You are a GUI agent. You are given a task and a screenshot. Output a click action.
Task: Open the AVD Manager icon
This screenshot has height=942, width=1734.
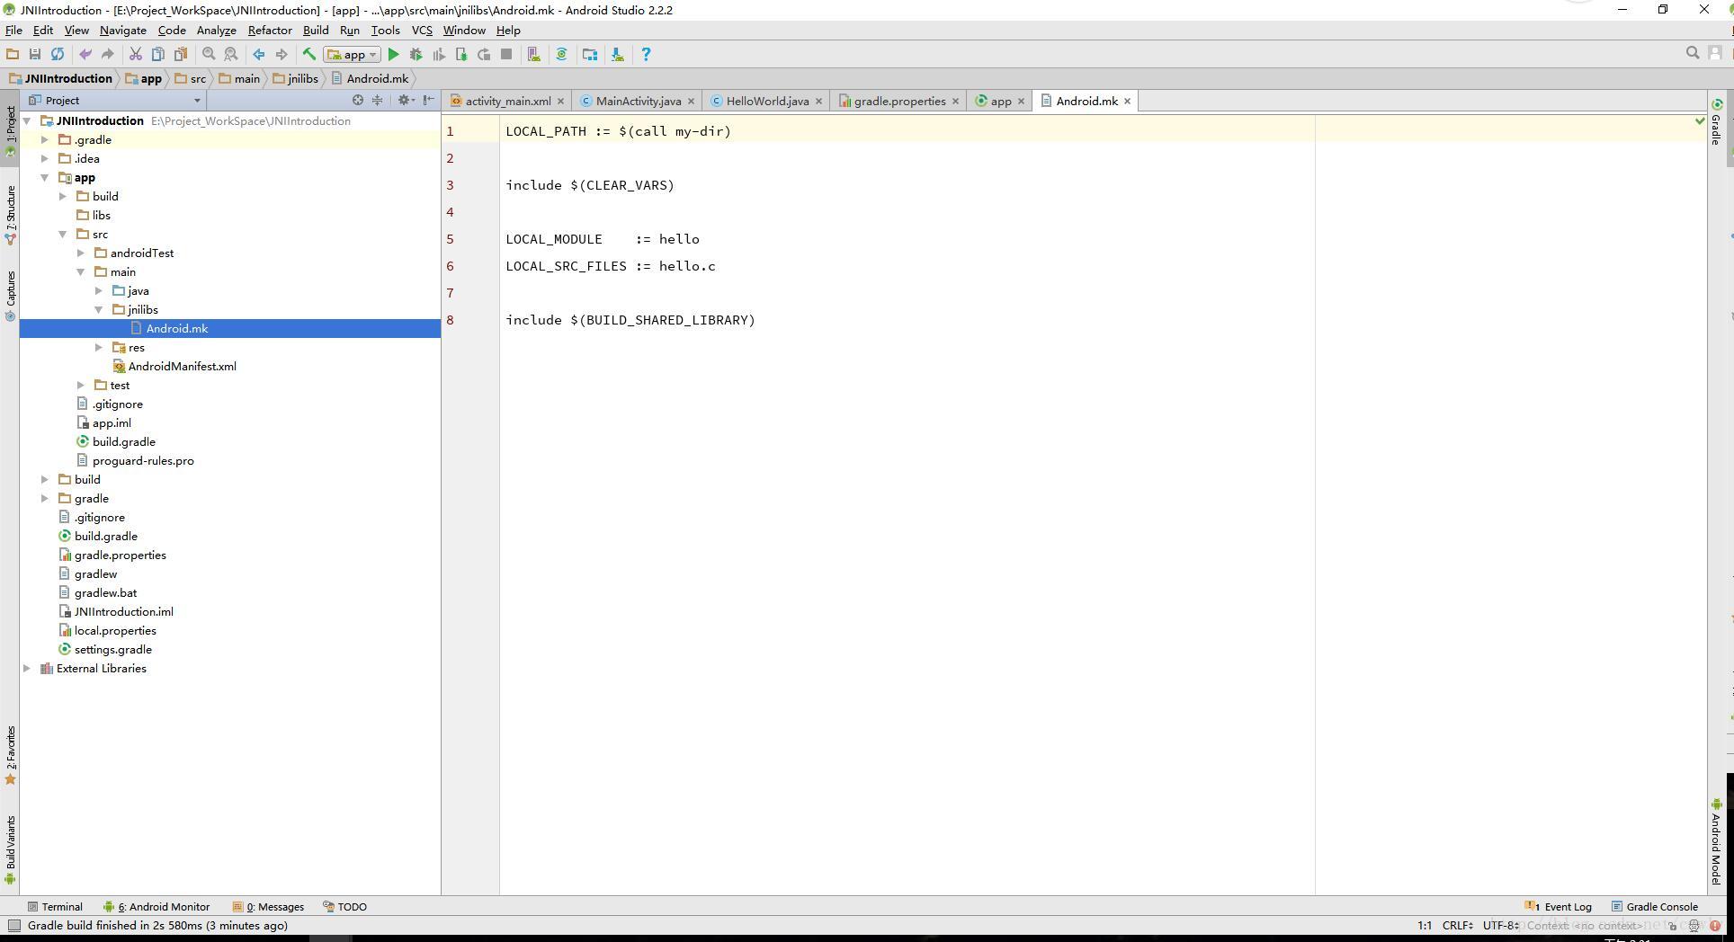534,54
